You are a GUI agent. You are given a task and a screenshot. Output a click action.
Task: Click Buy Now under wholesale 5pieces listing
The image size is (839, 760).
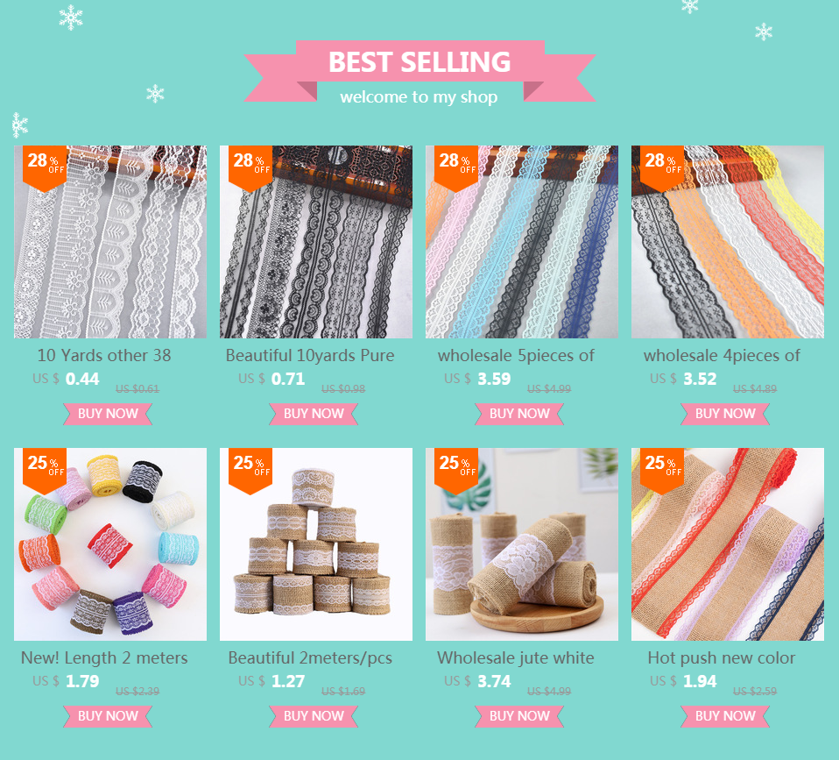(x=519, y=414)
